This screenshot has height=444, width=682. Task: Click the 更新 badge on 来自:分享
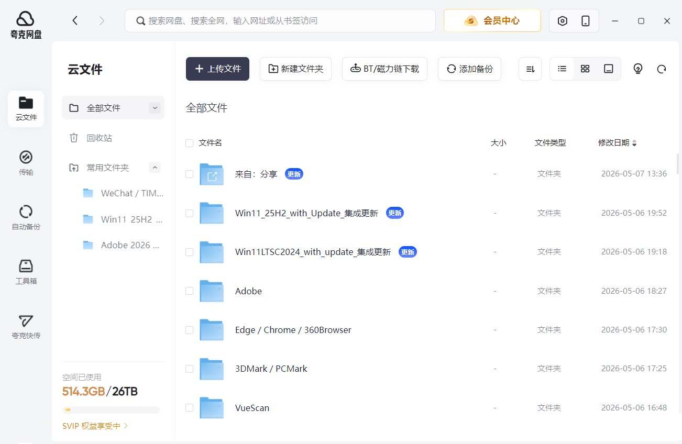click(294, 174)
